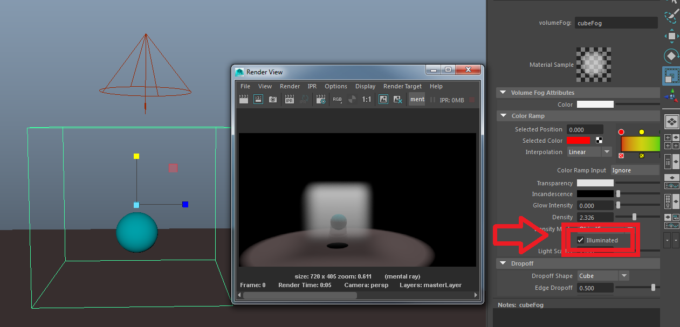The width and height of the screenshot is (680, 327).
Task: Collapse the Color Ramp section
Action: [x=503, y=116]
